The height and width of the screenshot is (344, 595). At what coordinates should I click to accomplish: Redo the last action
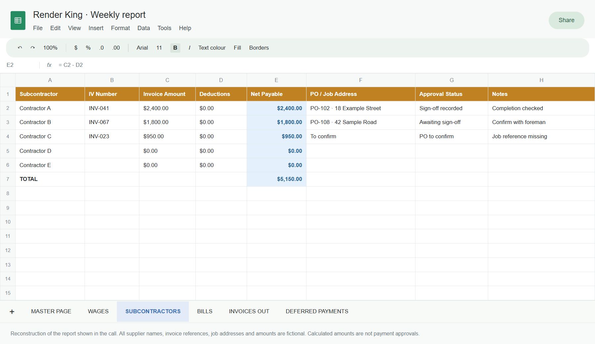33,48
